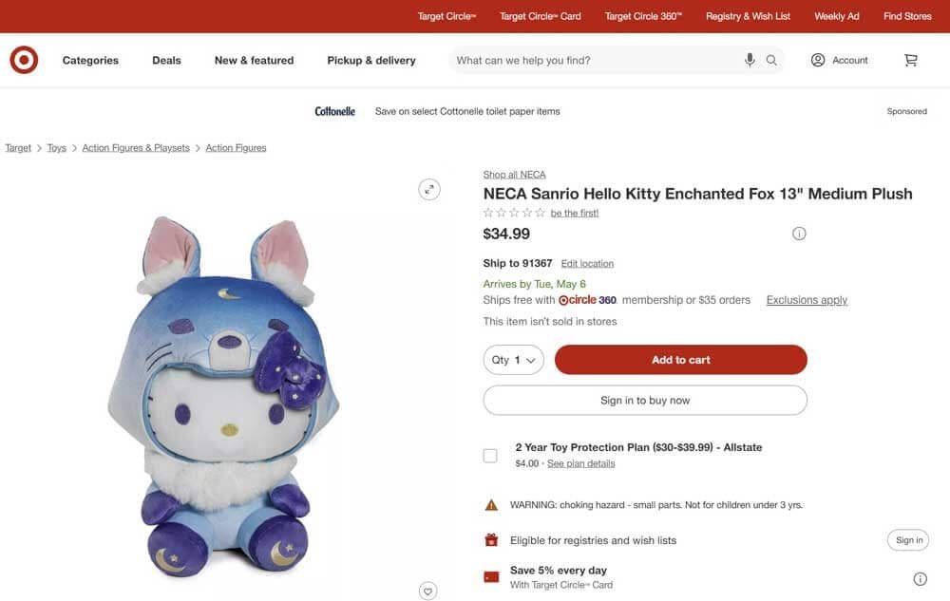950x601 pixels.
Task: Expand the product image fullscreen
Action: (x=430, y=189)
